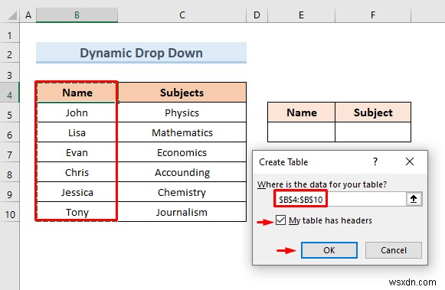Select the Dynamic Drop Down title cell
The height and width of the screenshot is (290, 445).
141,53
